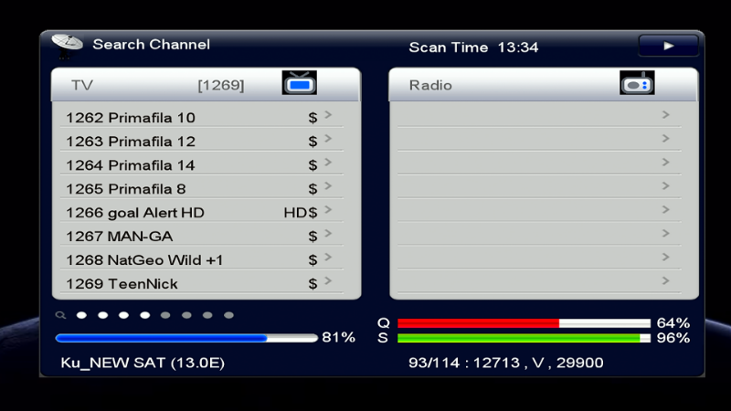
Task: Click the $ symbol on MAN-GA row
Action: point(313,237)
